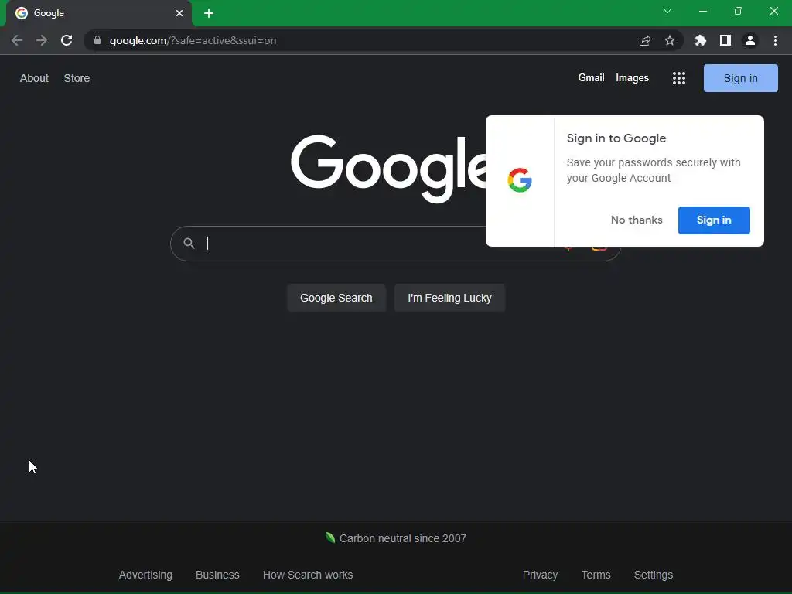
Task: Toggle the side panel icon
Action: point(725,40)
